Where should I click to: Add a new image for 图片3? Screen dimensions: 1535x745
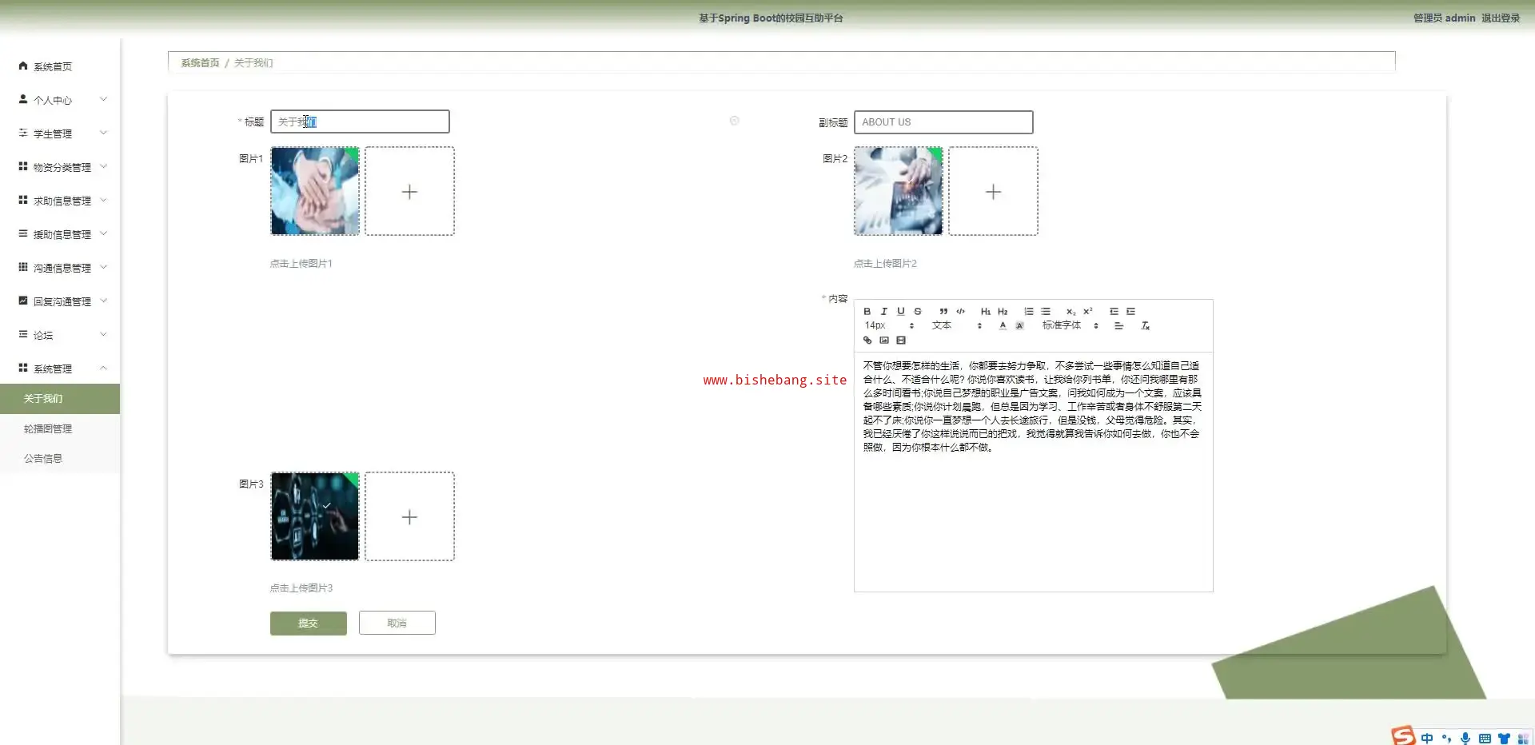click(409, 516)
